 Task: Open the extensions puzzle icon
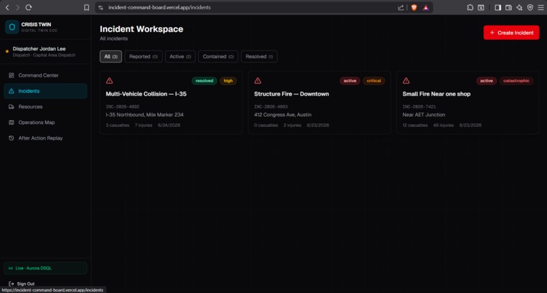click(x=470, y=7)
